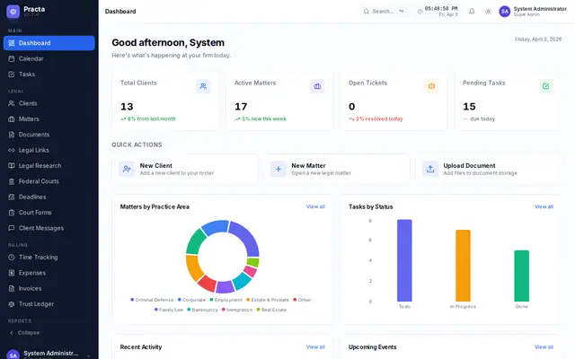Click the Trust Ledger scales icon
Image resolution: width=575 pixels, height=359 pixels.
[12, 304]
